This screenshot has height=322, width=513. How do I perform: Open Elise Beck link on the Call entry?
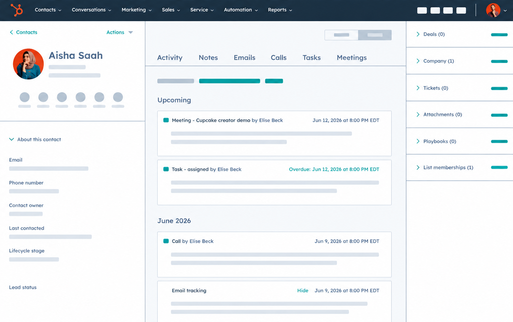pyautogui.click(x=202, y=241)
